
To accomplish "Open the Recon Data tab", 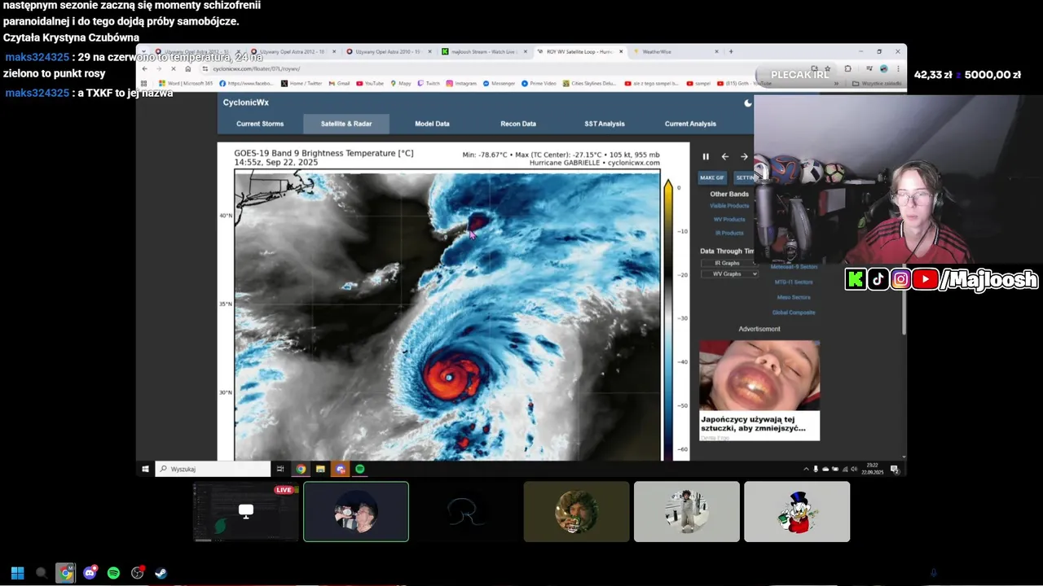I will (x=518, y=124).
